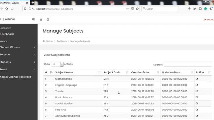Image resolution: width=214 pixels, height=120 pixels.
Task: Toggle the admin sidebar menu icon
Action: pyautogui.click(x=33, y=19)
